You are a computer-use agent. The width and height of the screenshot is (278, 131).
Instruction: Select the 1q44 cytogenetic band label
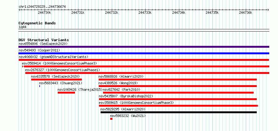tap(22, 27)
